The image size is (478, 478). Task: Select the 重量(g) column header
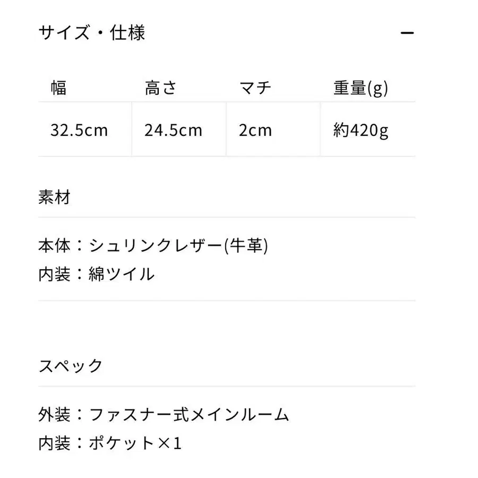tap(361, 88)
